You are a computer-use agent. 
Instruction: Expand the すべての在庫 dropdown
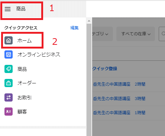pyautogui.click(x=136, y=34)
